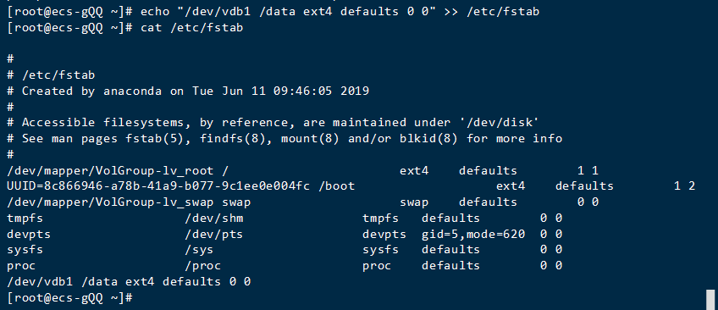The image size is (718, 310).
Task: Click the proc /proc line
Action: point(284,266)
